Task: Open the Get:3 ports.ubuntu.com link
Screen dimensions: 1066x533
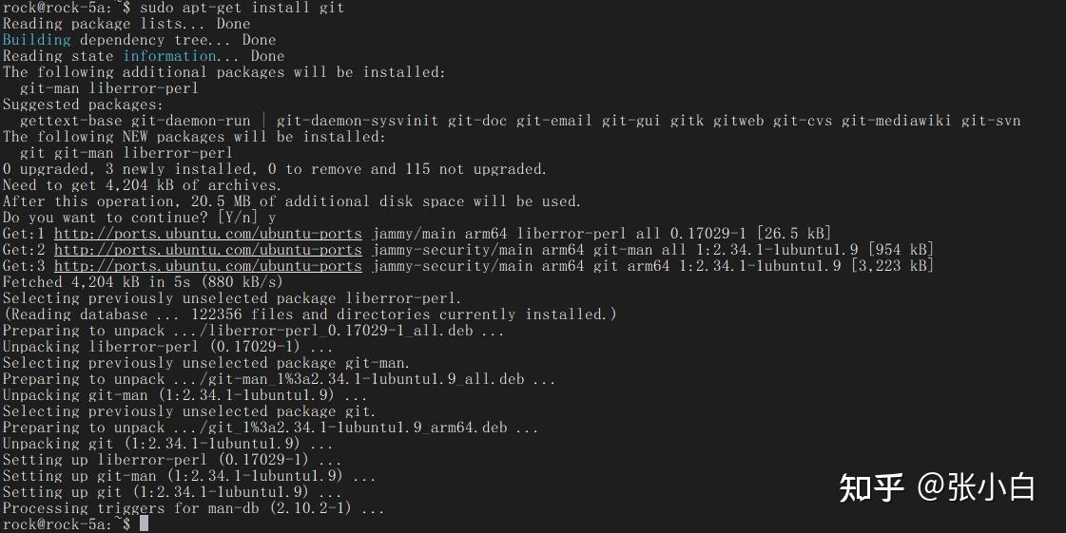Action: pos(208,266)
